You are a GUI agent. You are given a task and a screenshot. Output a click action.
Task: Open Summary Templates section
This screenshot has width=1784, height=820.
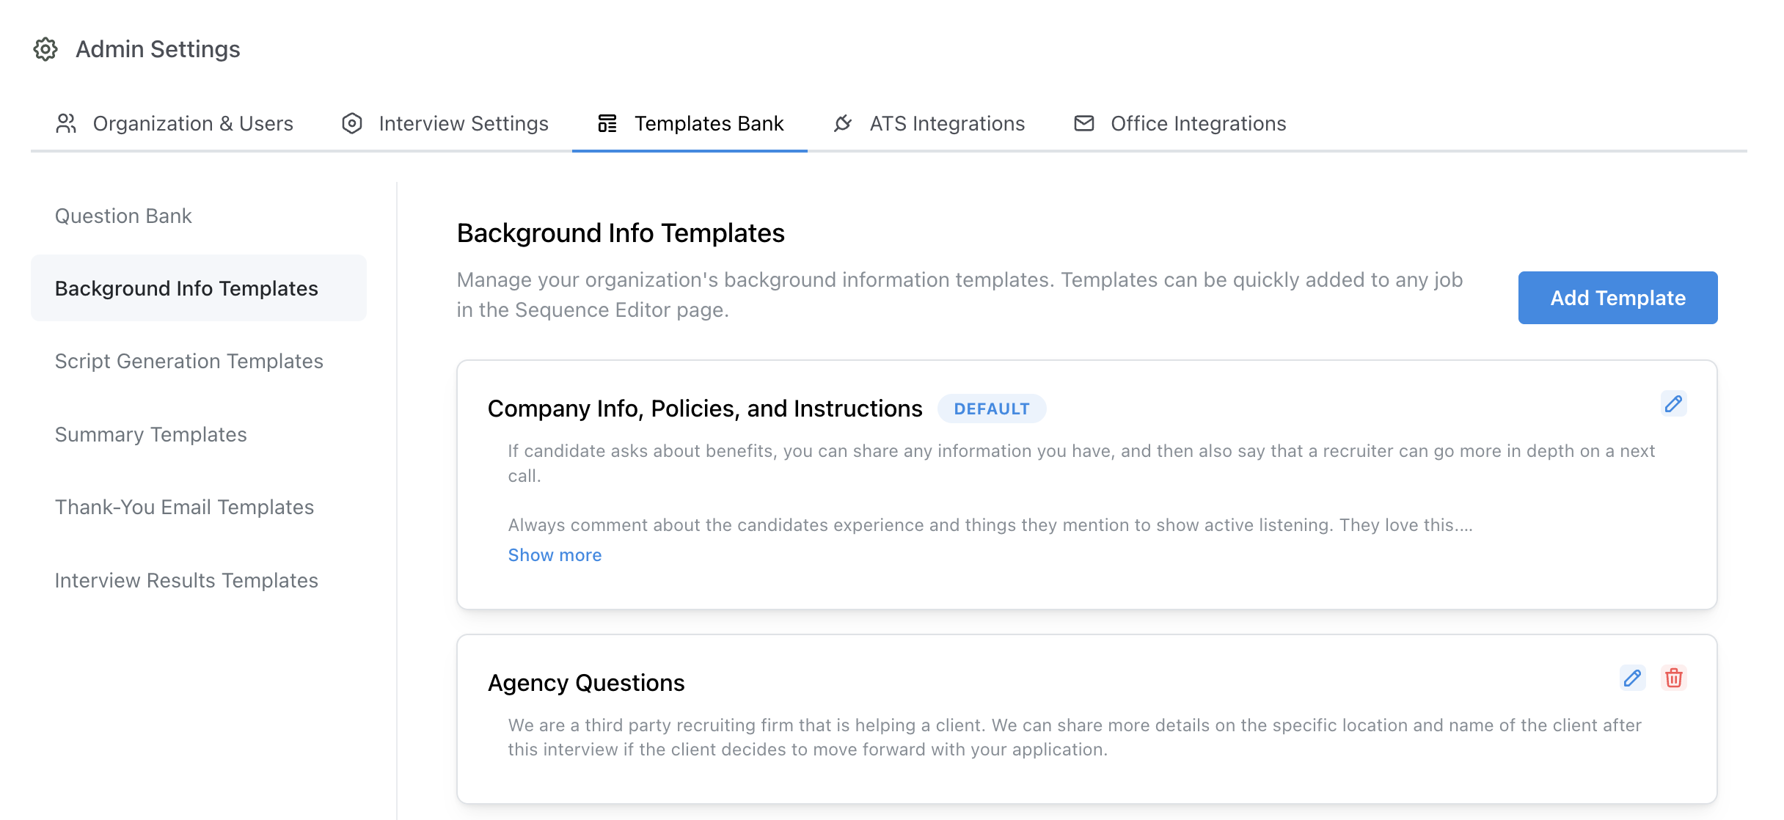click(151, 434)
